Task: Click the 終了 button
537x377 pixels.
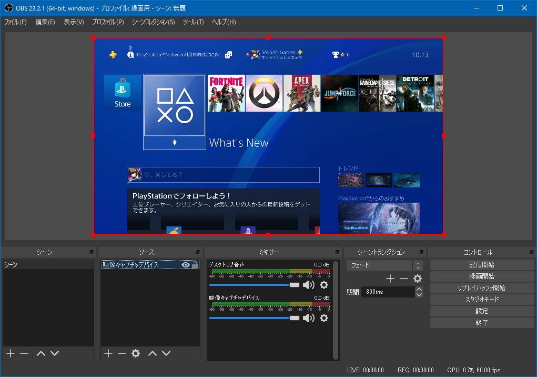Action: click(482, 323)
